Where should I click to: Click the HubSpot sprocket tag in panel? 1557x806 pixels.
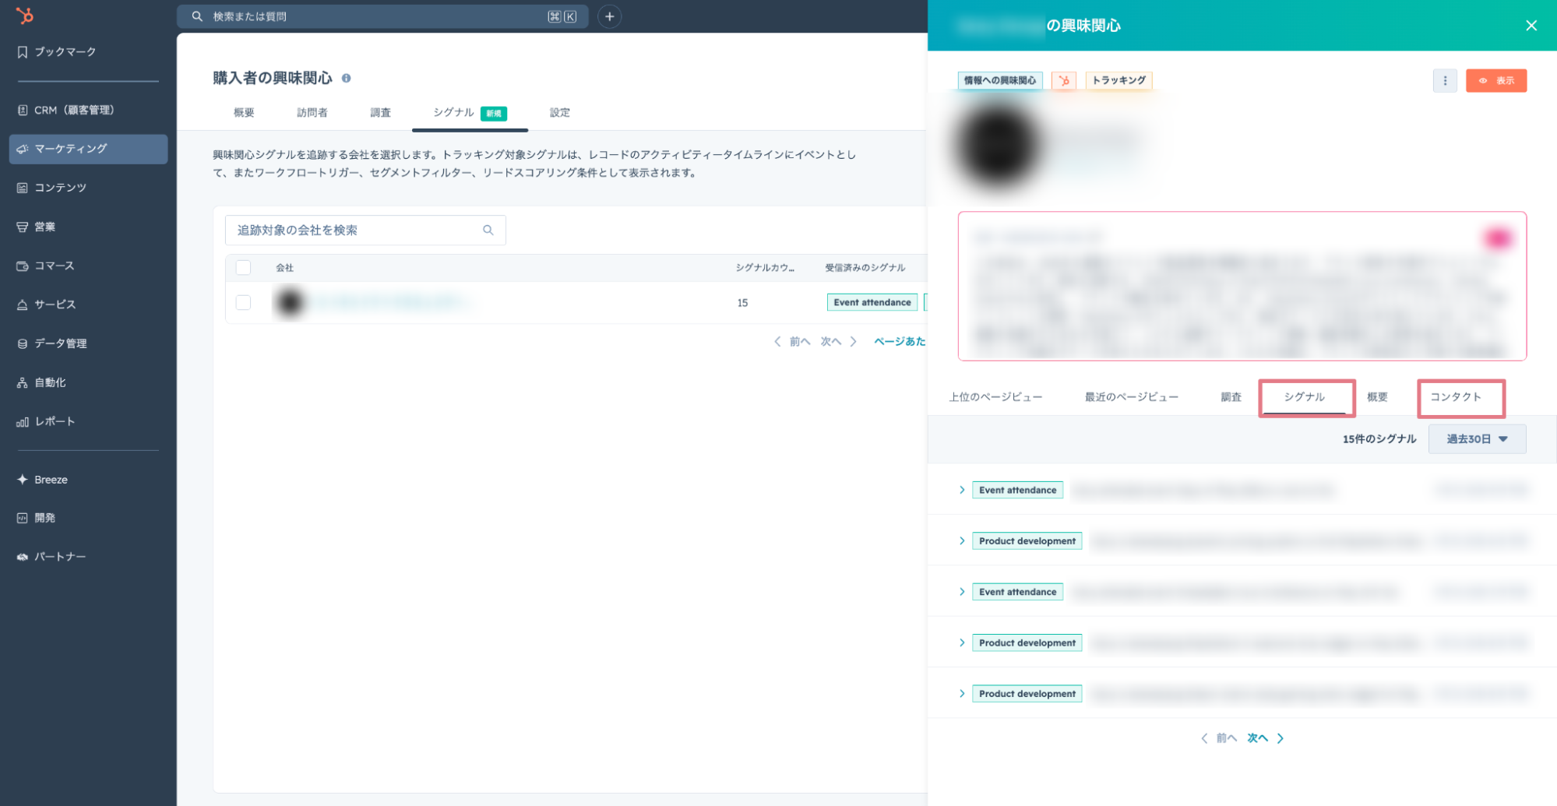pos(1064,80)
